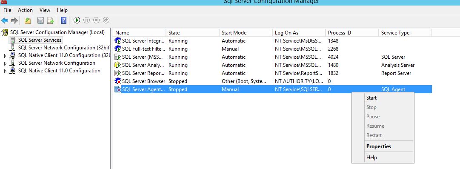Click the Forward arrow toolbar icon
Image resolution: width=460 pixels, height=169 pixels.
point(14,20)
